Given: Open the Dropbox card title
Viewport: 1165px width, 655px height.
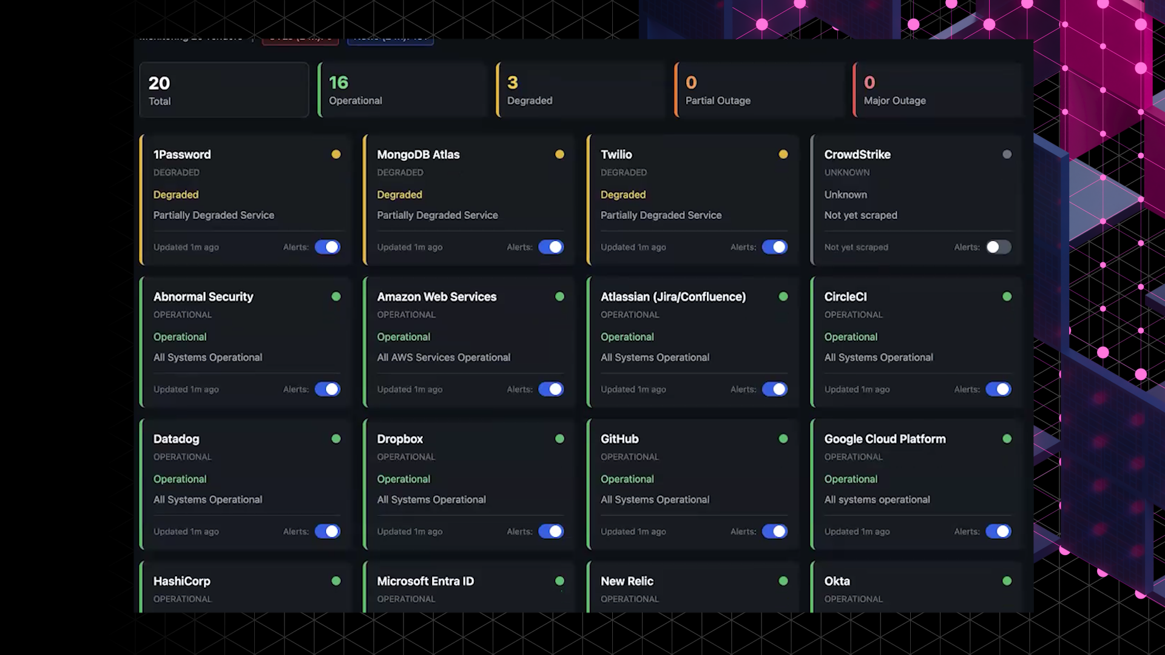Looking at the screenshot, I should pos(400,439).
